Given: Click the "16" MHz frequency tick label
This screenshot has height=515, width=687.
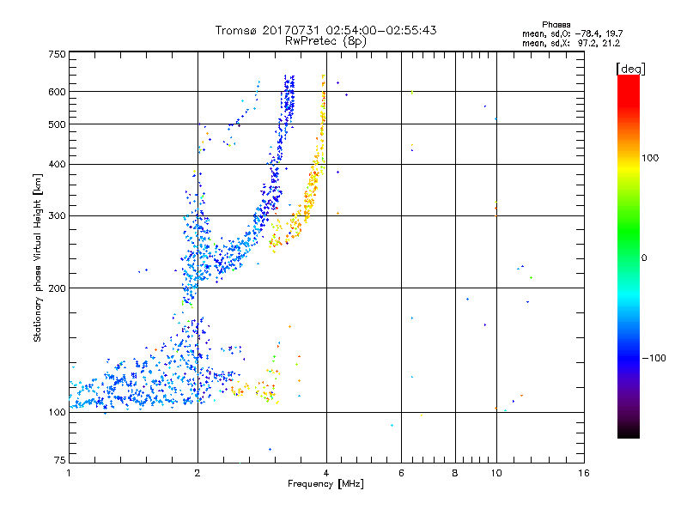Looking at the screenshot, I should [584, 473].
